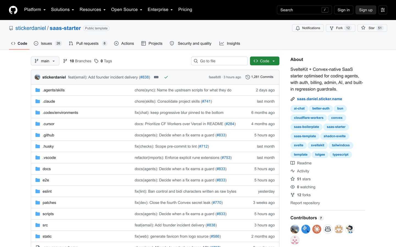Open the Solutions menu
396x247 pixels.
(62, 10)
